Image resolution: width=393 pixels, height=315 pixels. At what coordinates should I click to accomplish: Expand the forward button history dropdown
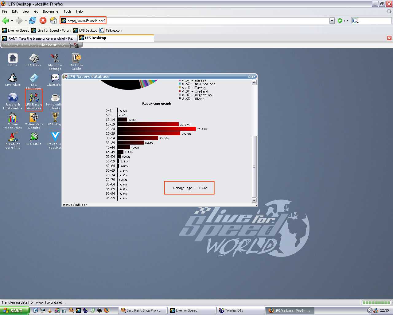click(26, 21)
